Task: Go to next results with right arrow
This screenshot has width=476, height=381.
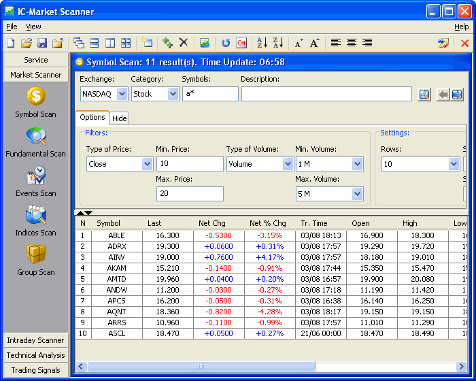Action: coord(457,95)
